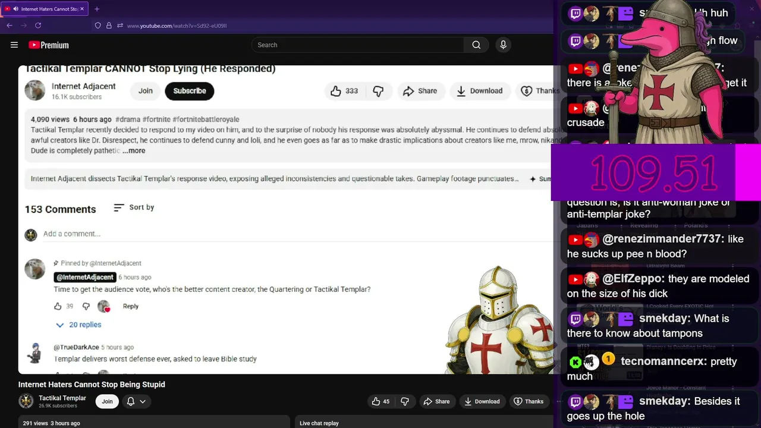Reload the page with the refresh icon

point(38,26)
